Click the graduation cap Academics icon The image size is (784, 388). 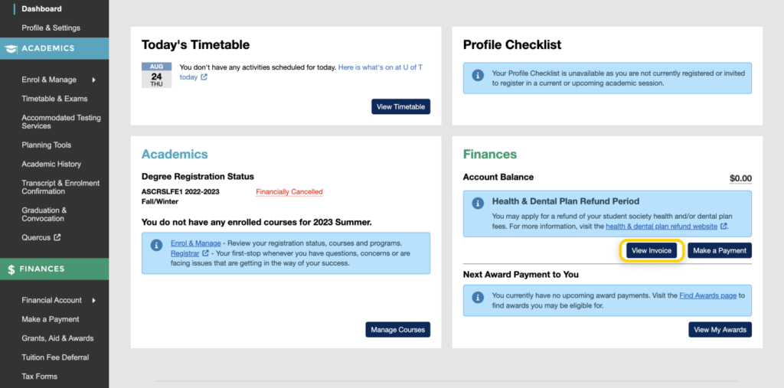pyautogui.click(x=11, y=48)
